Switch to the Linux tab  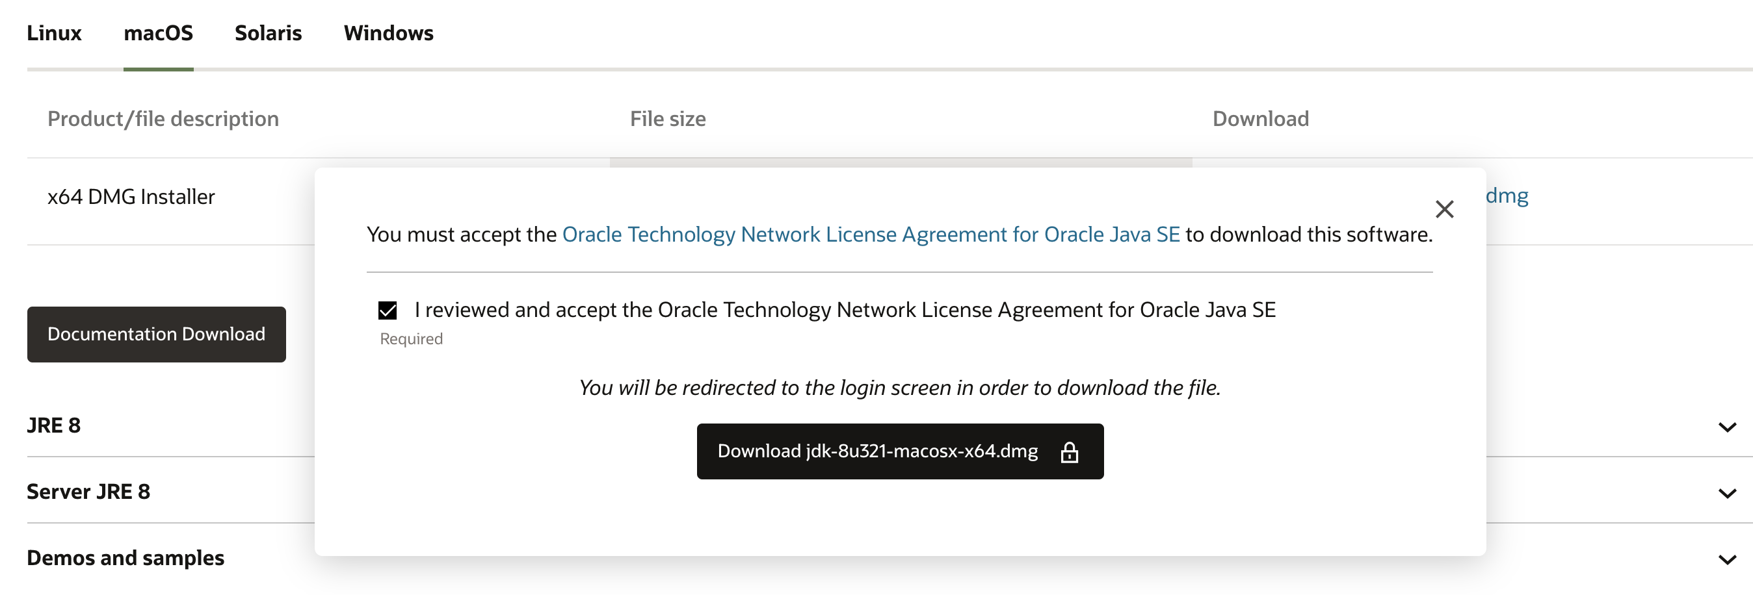click(55, 33)
